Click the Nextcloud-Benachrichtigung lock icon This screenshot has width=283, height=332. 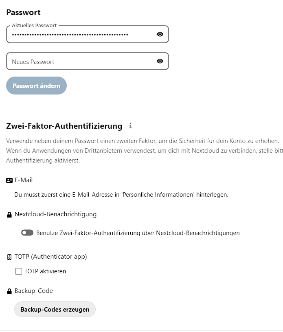9,214
